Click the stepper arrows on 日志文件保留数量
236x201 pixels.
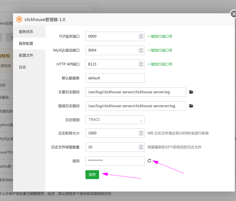(141, 147)
